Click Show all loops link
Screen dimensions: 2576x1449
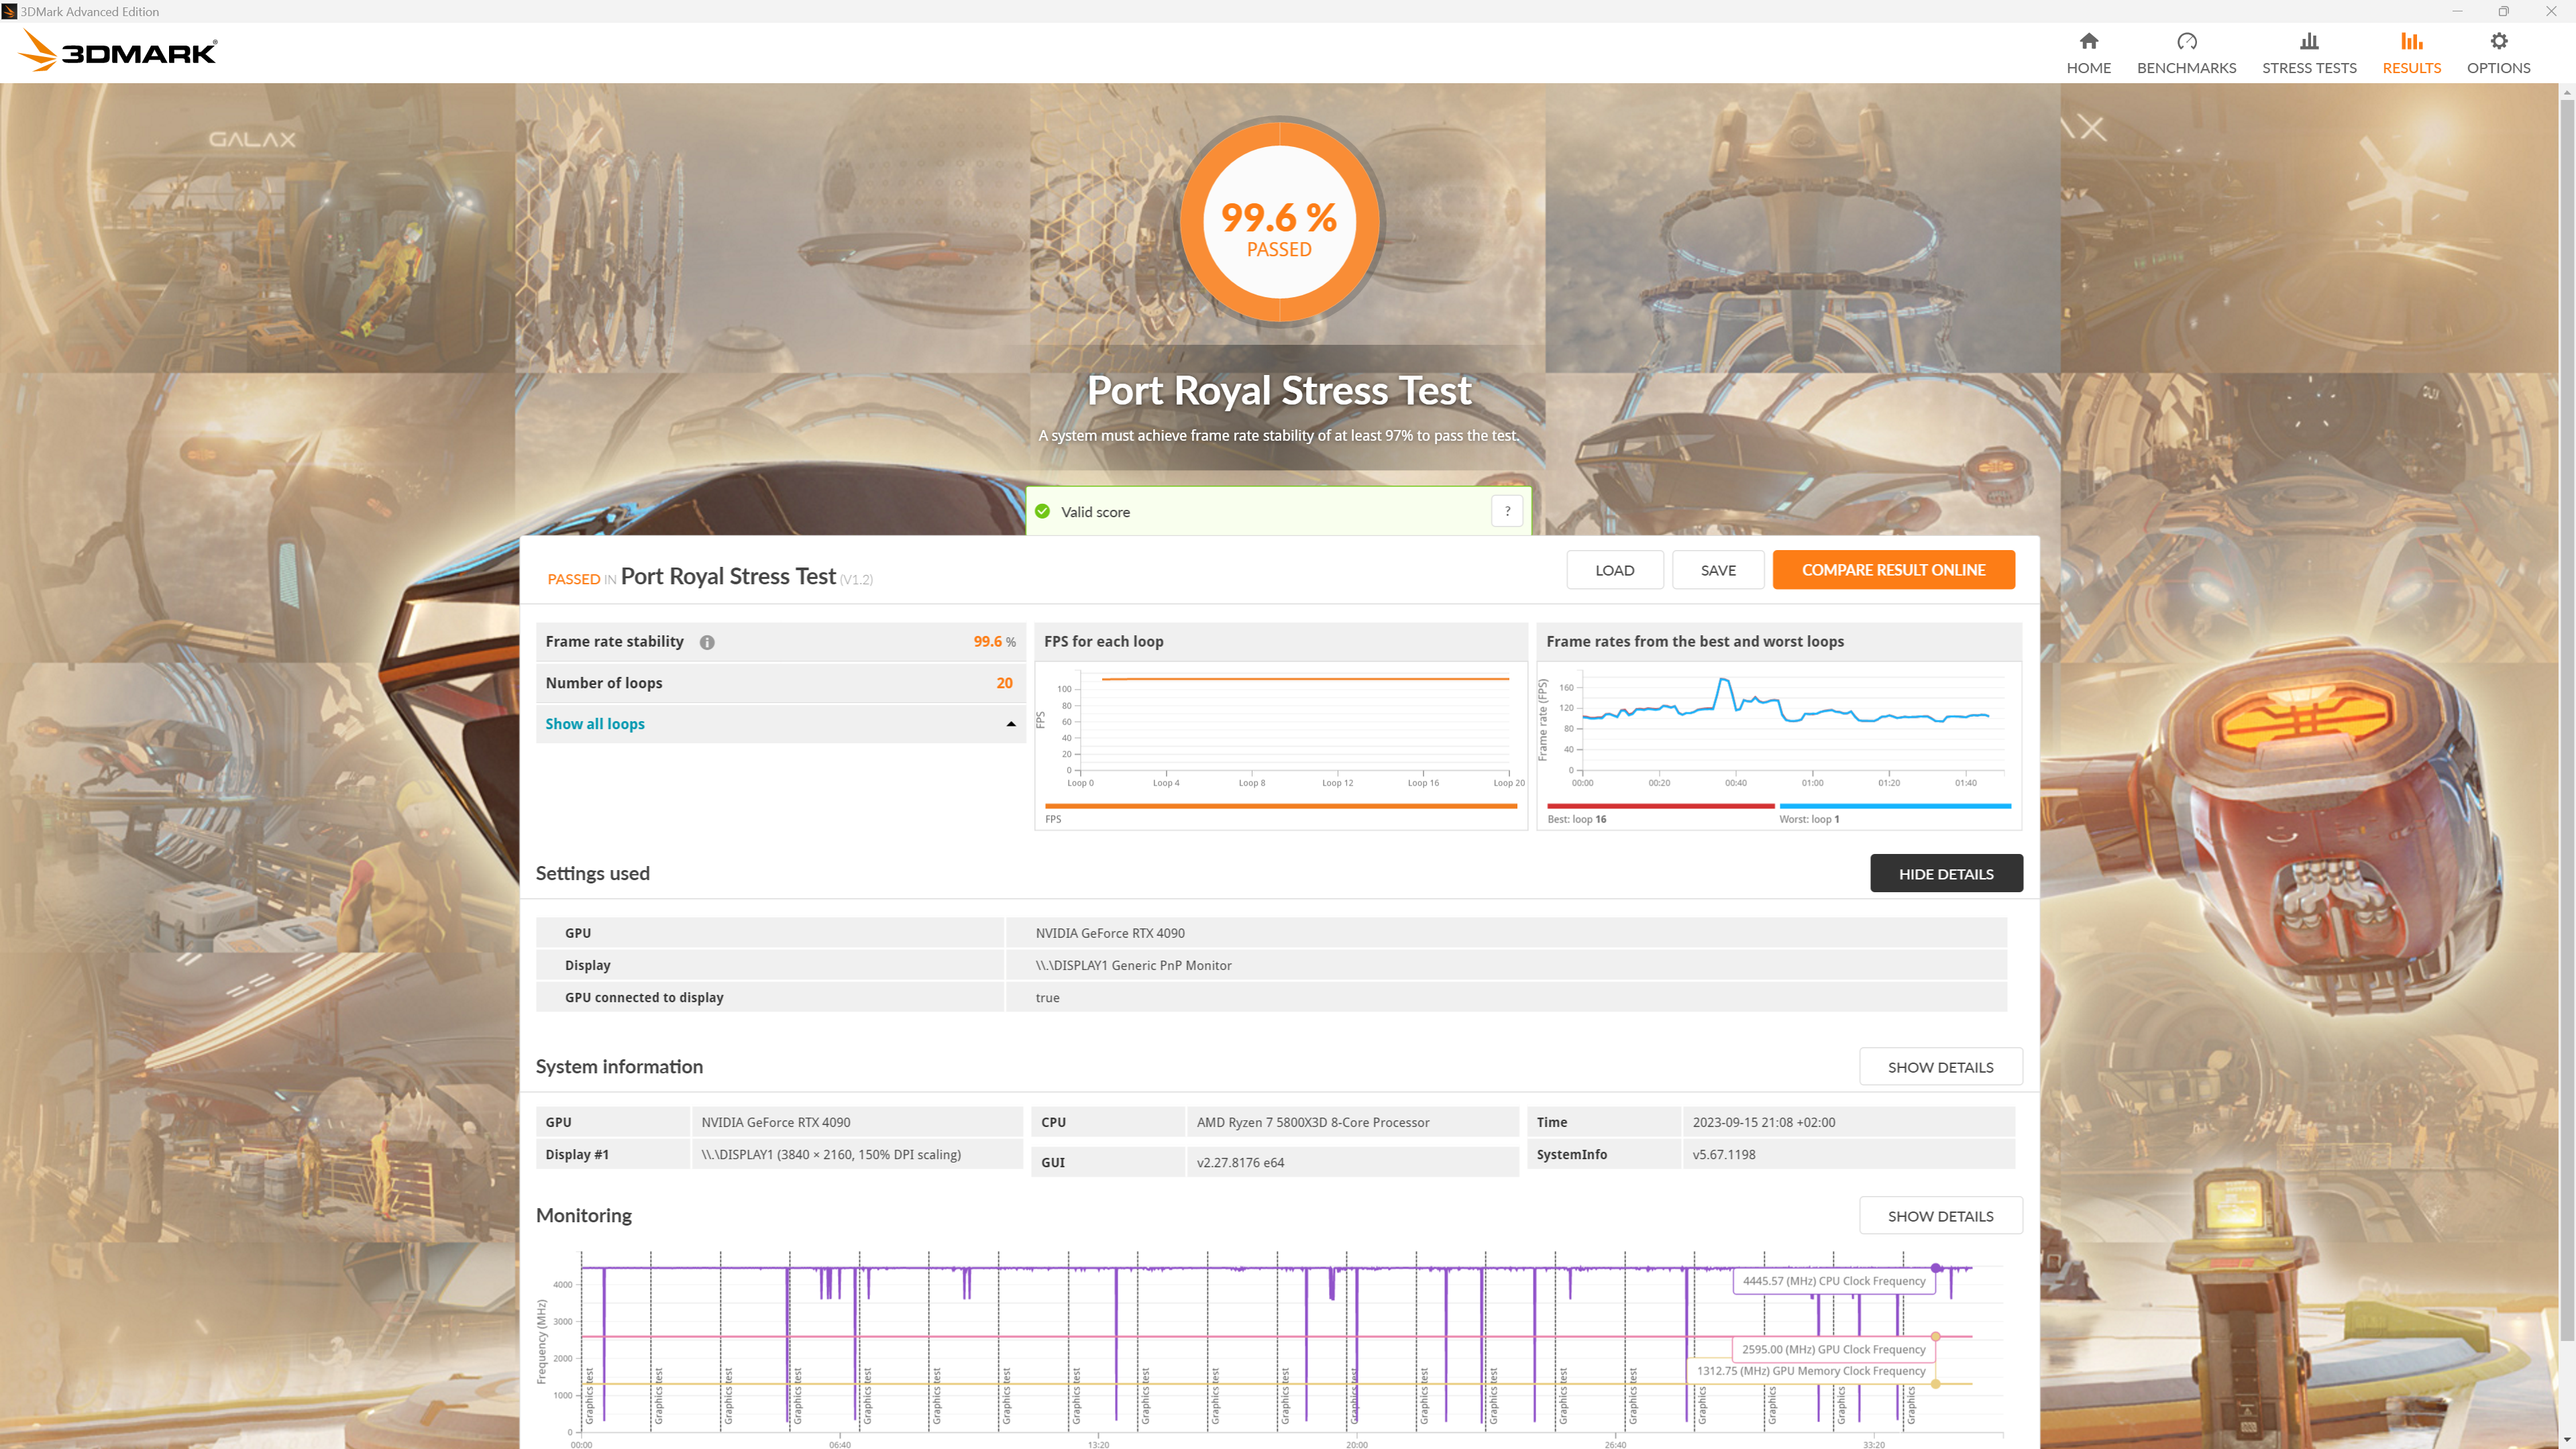[594, 724]
